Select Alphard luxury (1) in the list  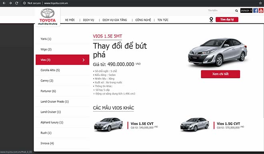click(62, 122)
